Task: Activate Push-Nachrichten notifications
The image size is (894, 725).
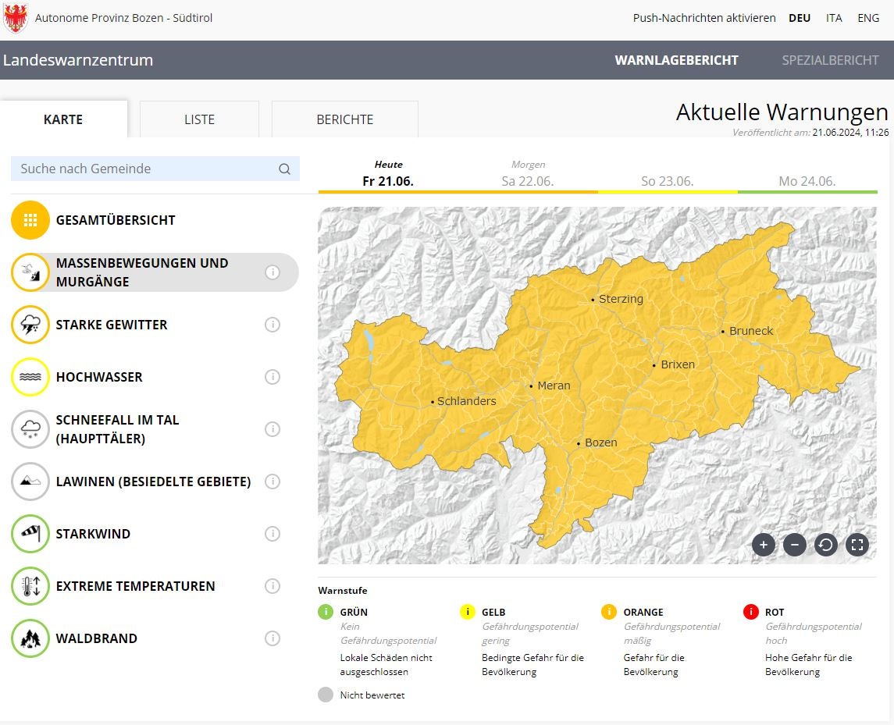Action: tap(703, 18)
